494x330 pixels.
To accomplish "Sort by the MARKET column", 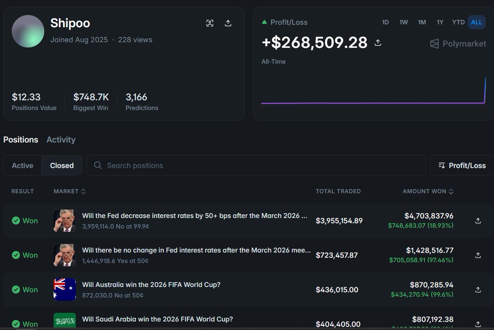I will pos(70,191).
